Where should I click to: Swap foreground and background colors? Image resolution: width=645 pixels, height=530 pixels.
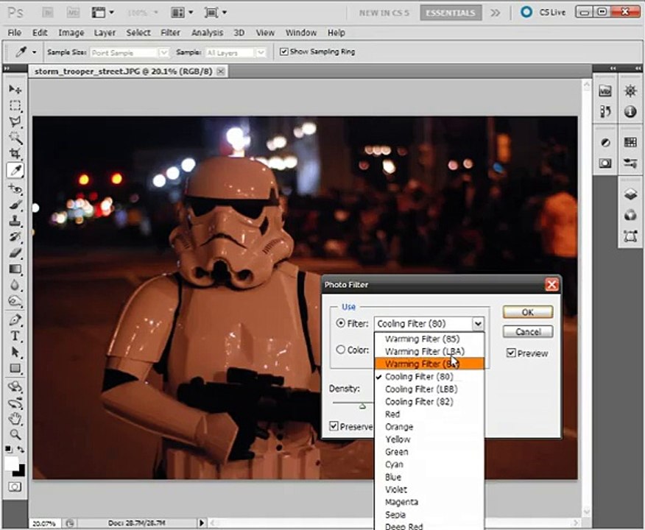point(21,450)
